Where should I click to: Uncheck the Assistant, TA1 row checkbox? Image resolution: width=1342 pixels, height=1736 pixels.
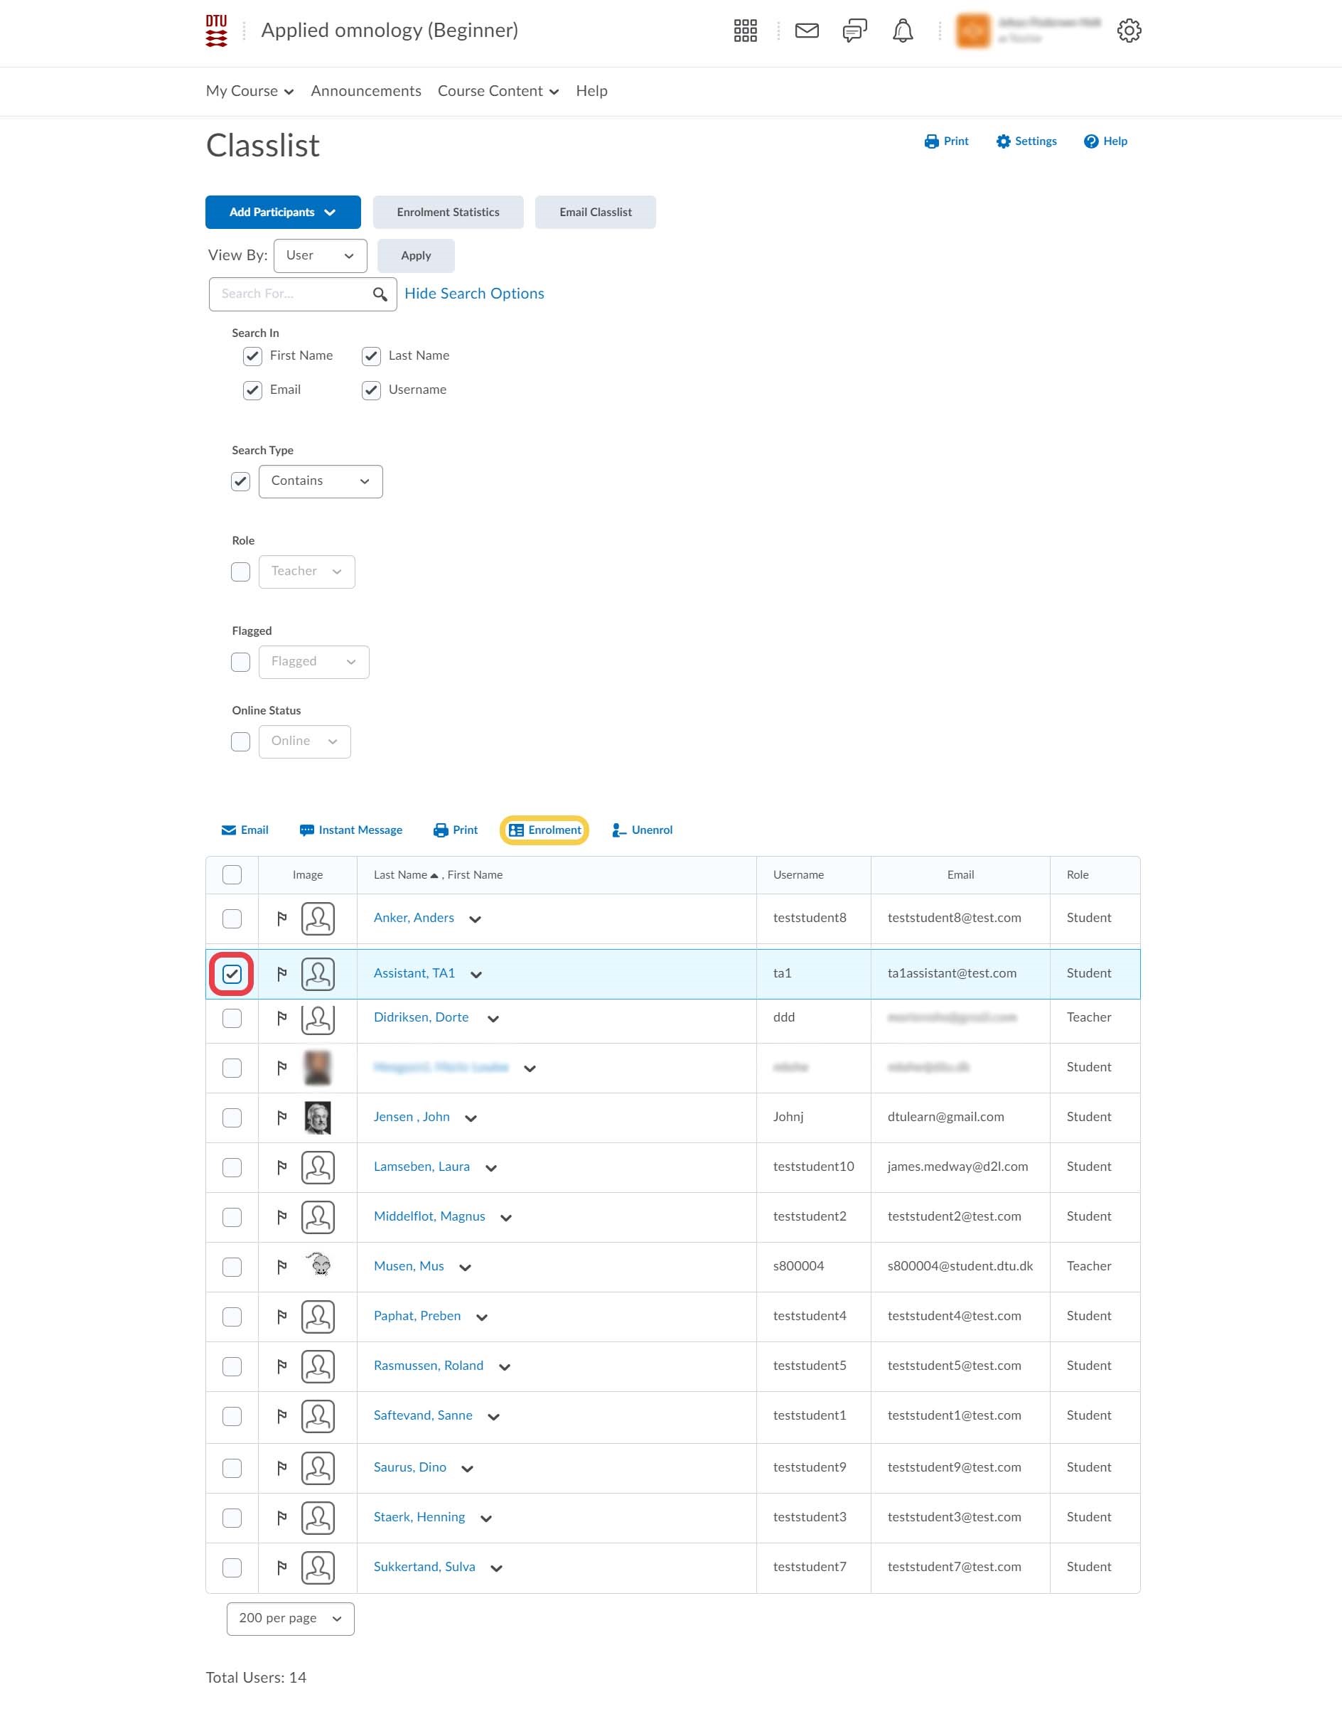click(232, 974)
